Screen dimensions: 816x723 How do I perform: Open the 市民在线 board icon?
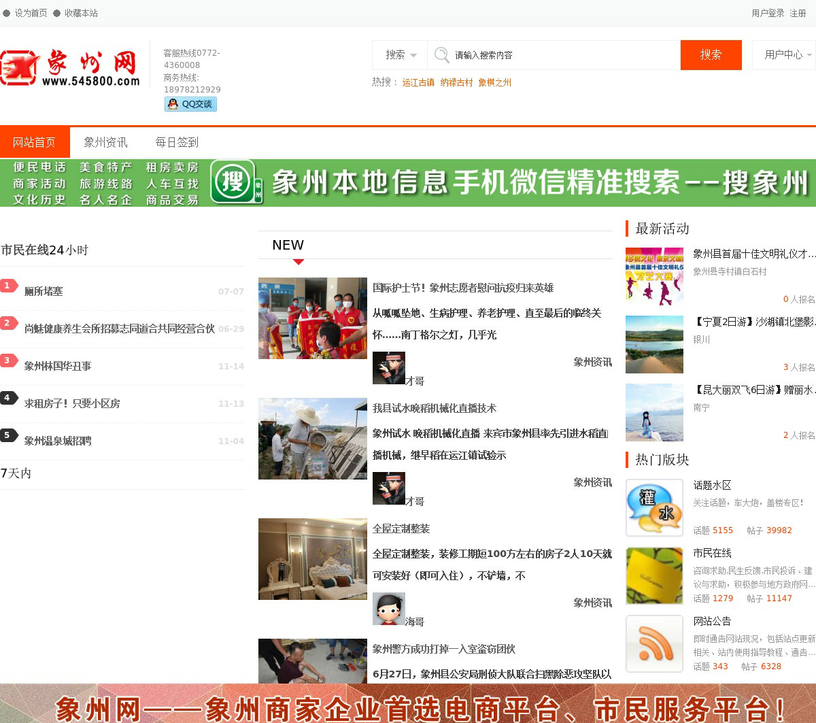[654, 575]
